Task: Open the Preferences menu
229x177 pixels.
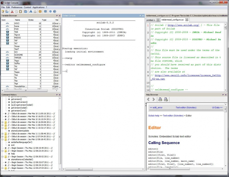Action: point(17,7)
